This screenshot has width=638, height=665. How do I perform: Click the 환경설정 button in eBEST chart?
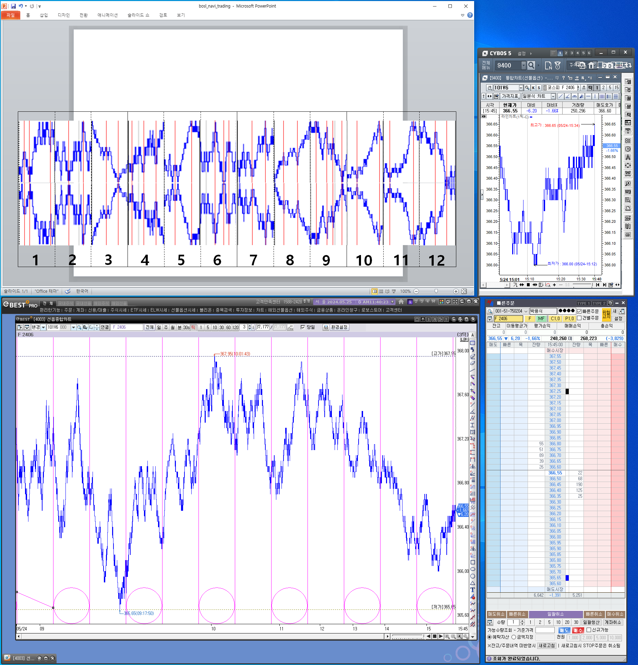[339, 327]
